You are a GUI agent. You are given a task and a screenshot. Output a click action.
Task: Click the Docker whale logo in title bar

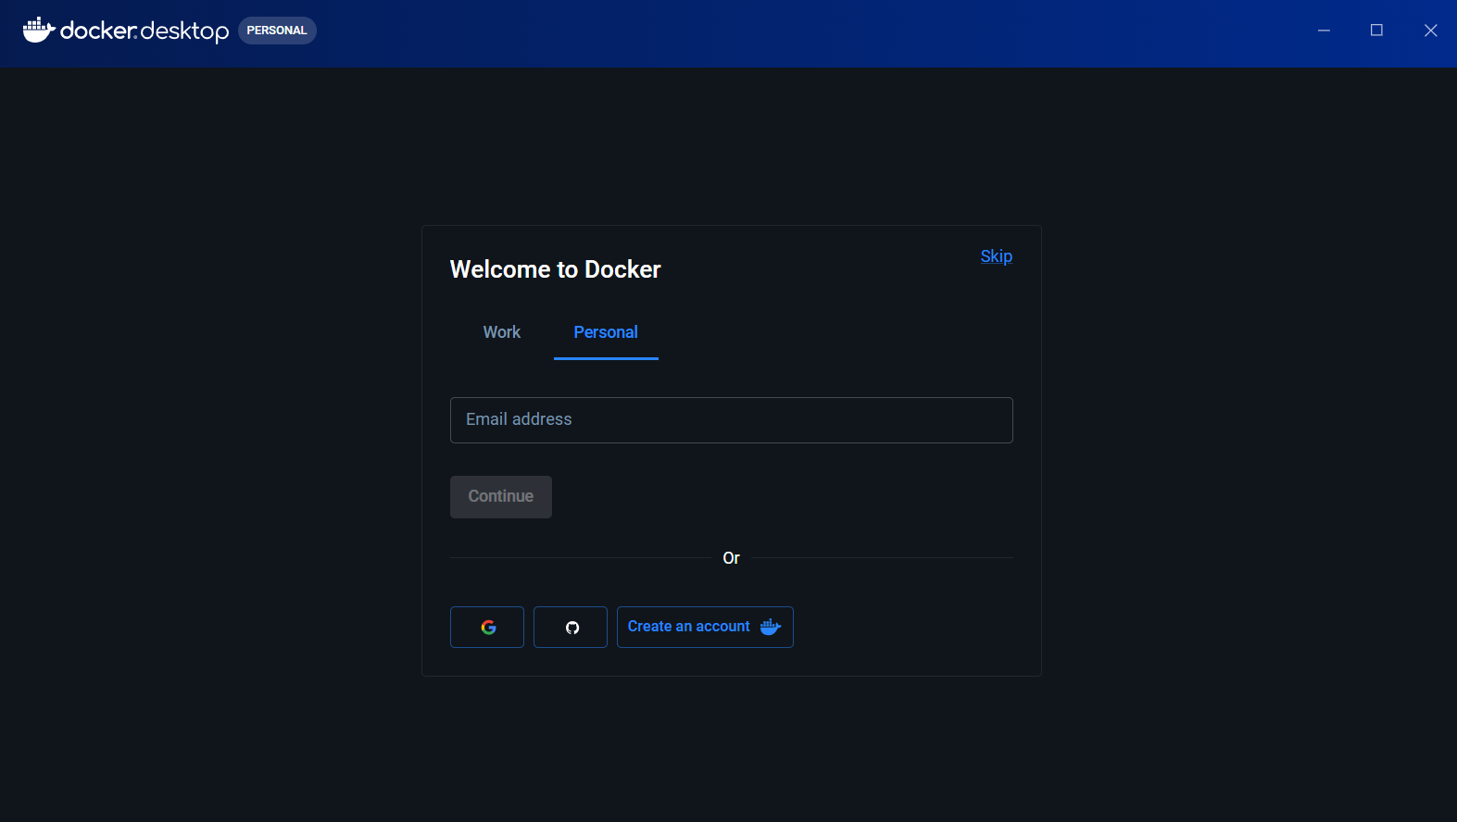tap(39, 31)
